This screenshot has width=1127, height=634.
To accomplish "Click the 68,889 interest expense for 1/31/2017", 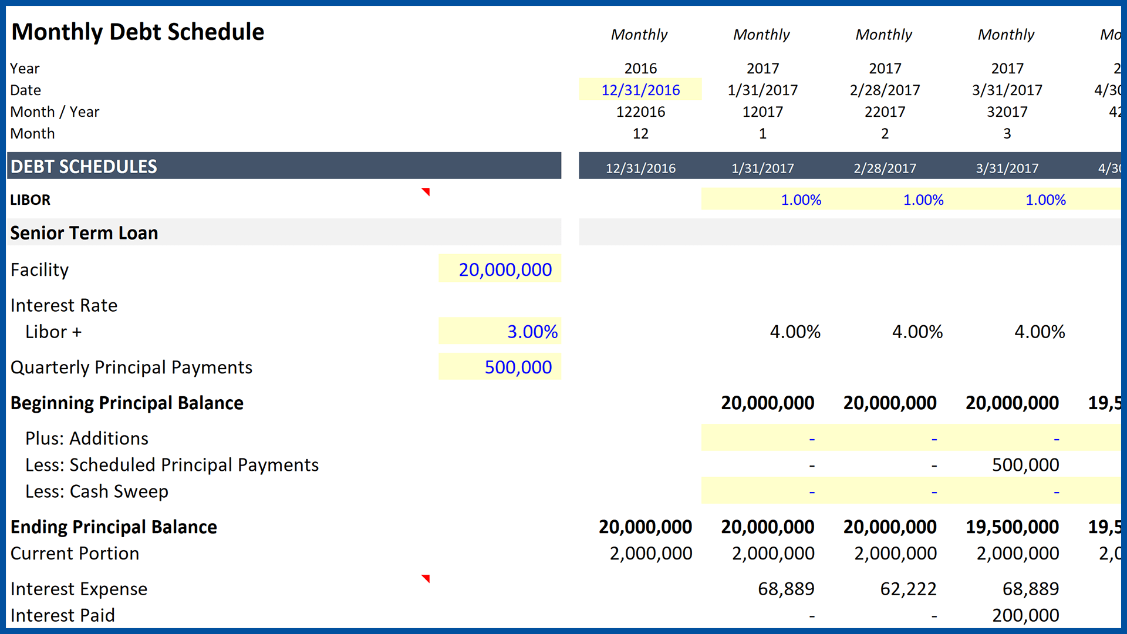I will click(785, 589).
